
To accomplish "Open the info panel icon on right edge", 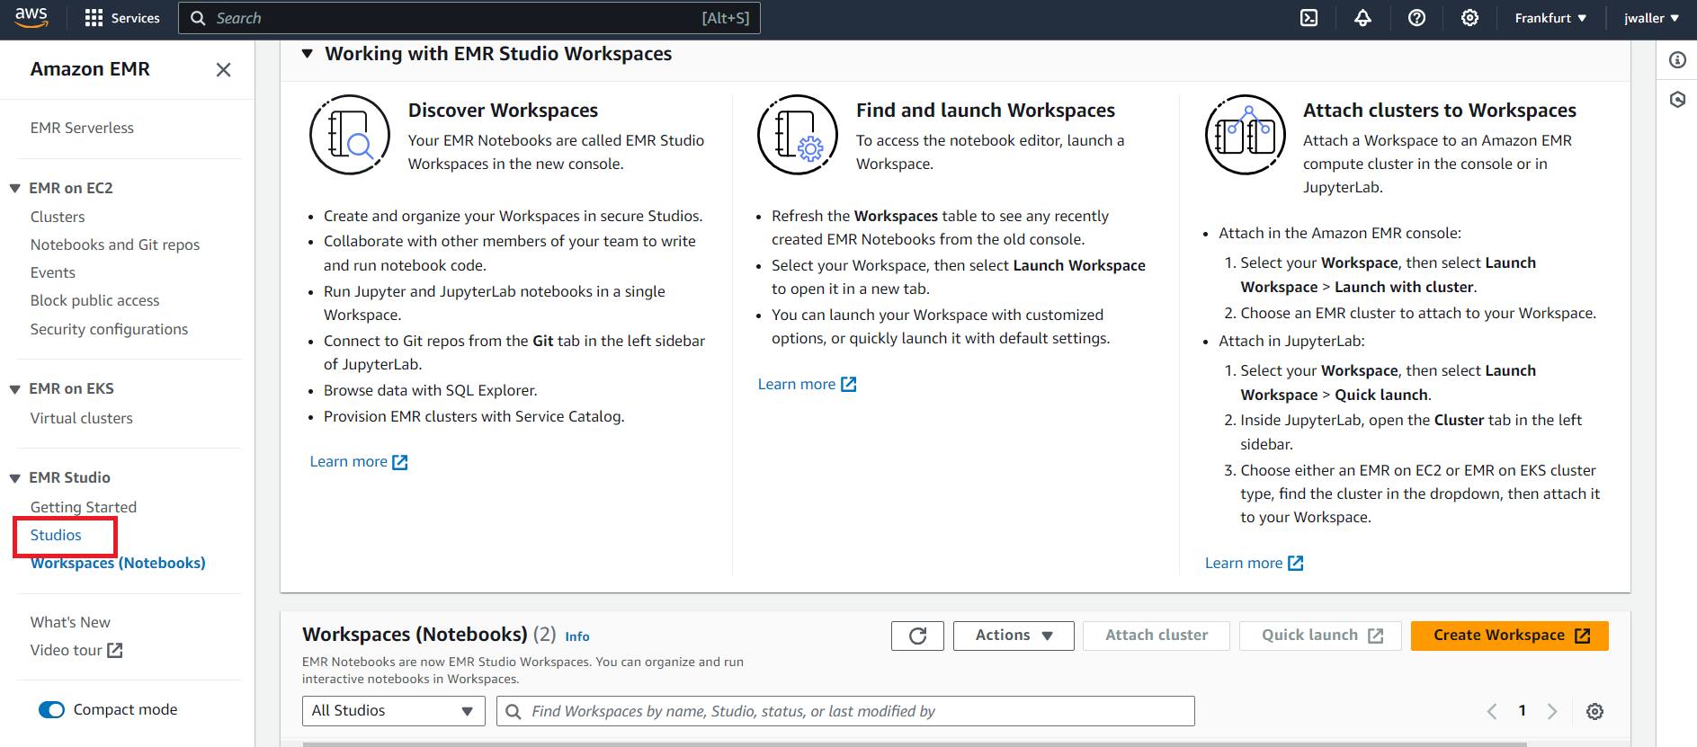I will 1677,60.
